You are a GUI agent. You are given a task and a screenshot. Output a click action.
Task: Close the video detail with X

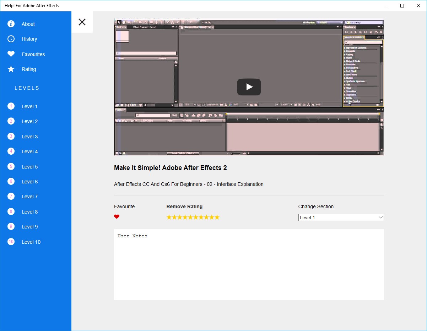[x=82, y=22]
